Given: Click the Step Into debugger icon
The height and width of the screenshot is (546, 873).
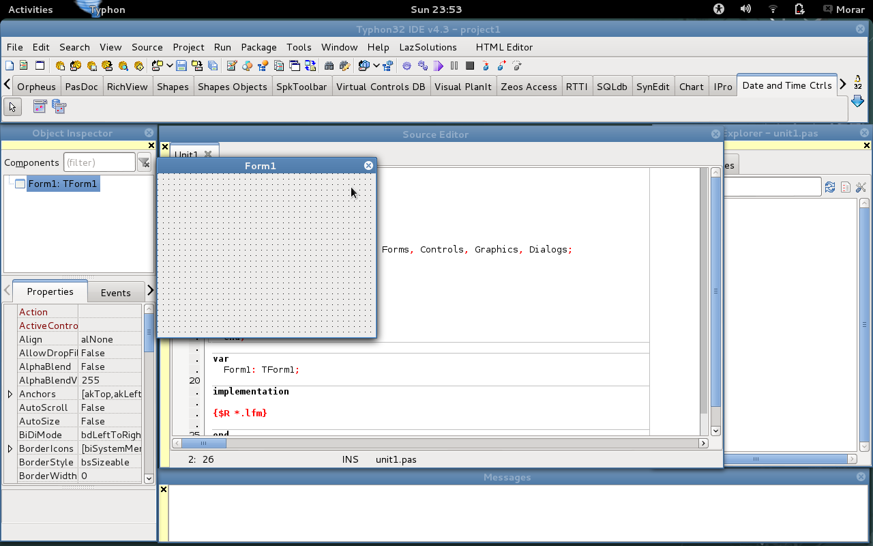Looking at the screenshot, I should point(486,66).
